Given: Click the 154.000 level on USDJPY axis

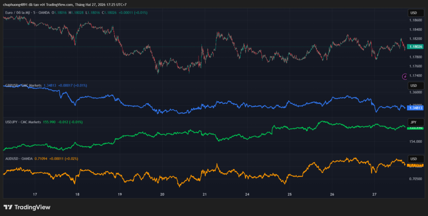Looking at the screenshot, I should point(415,142).
